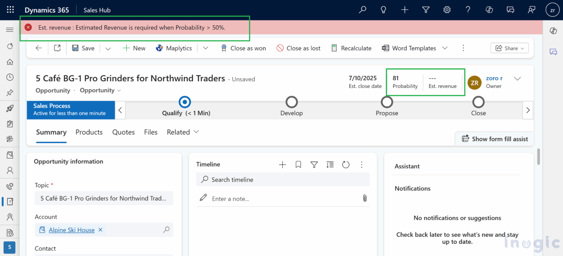
Task: Change the timeline sort order
Action: 330,164
